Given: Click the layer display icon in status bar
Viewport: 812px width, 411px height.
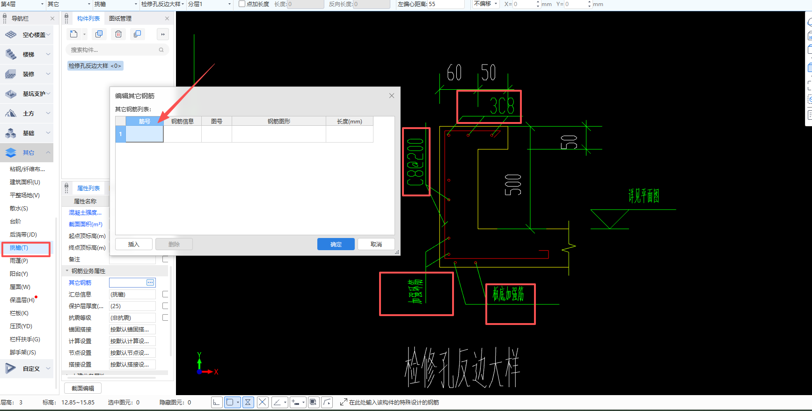Looking at the screenshot, I should pos(314,402).
